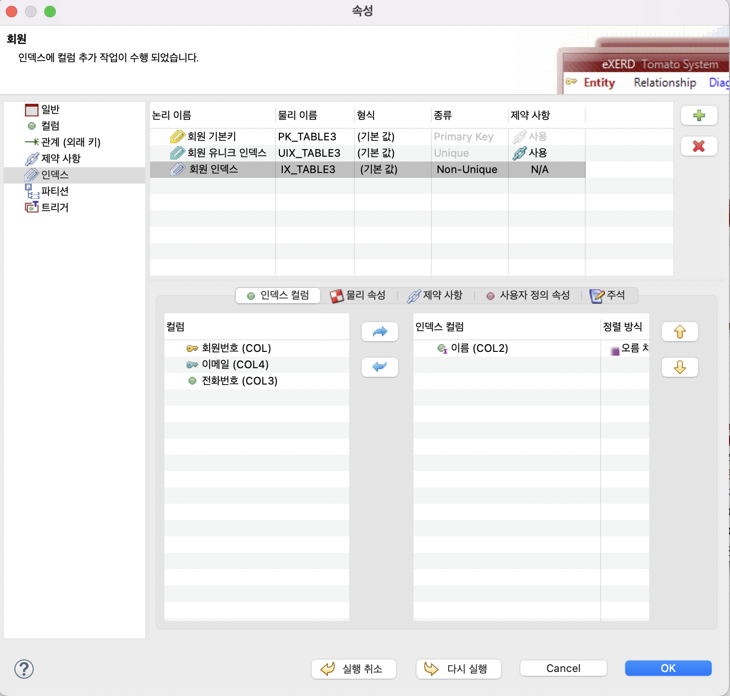
Task: Click the 제약 사항 table column header
Action: click(547, 115)
